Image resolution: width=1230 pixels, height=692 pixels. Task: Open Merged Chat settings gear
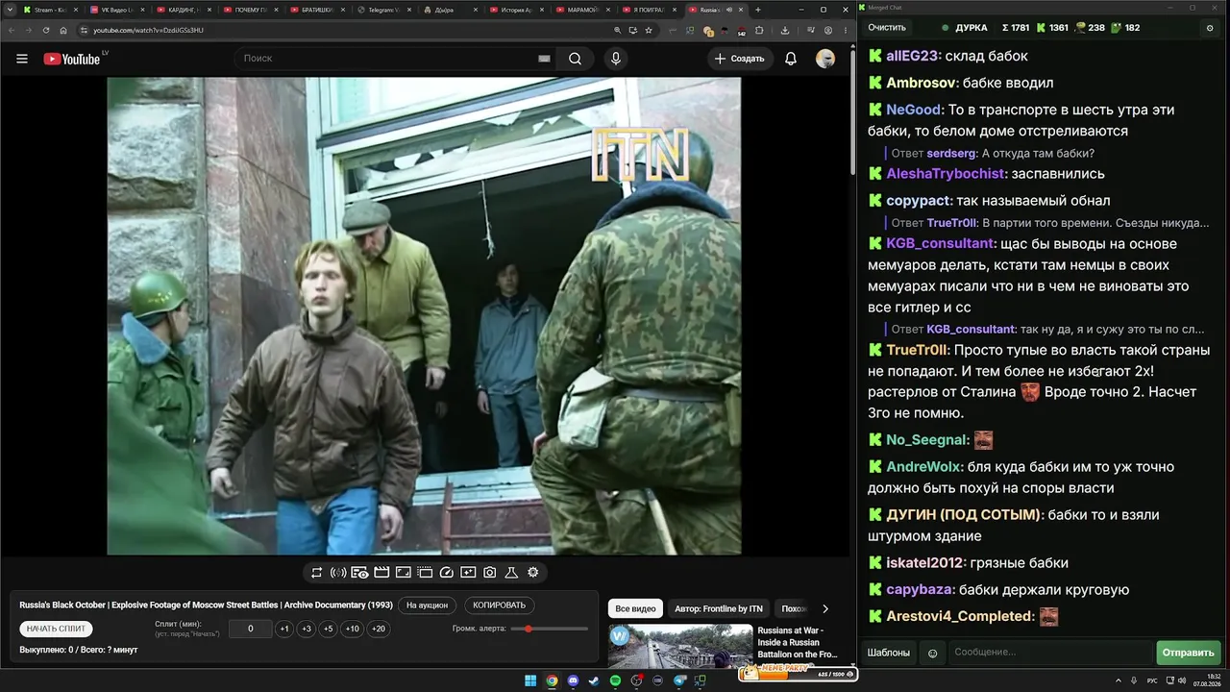1210,28
